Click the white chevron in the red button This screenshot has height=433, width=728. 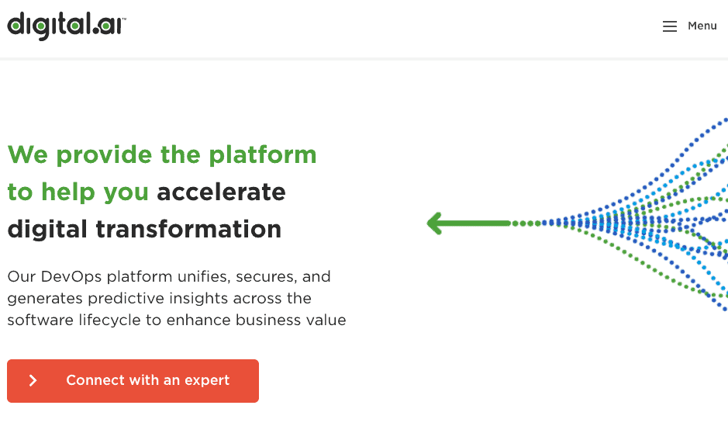33,380
